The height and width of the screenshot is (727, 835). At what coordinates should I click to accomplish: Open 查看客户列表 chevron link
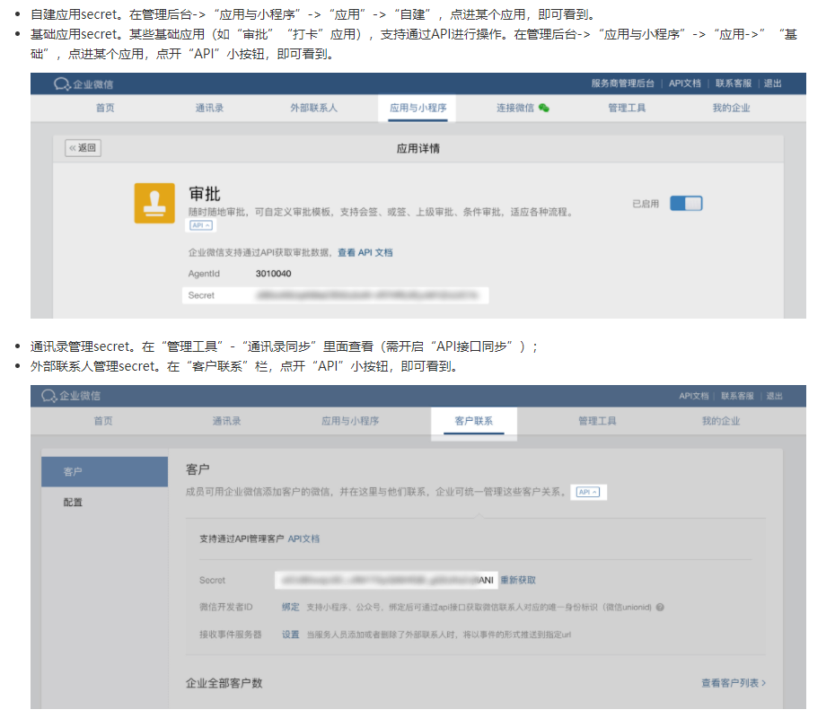coord(734,683)
